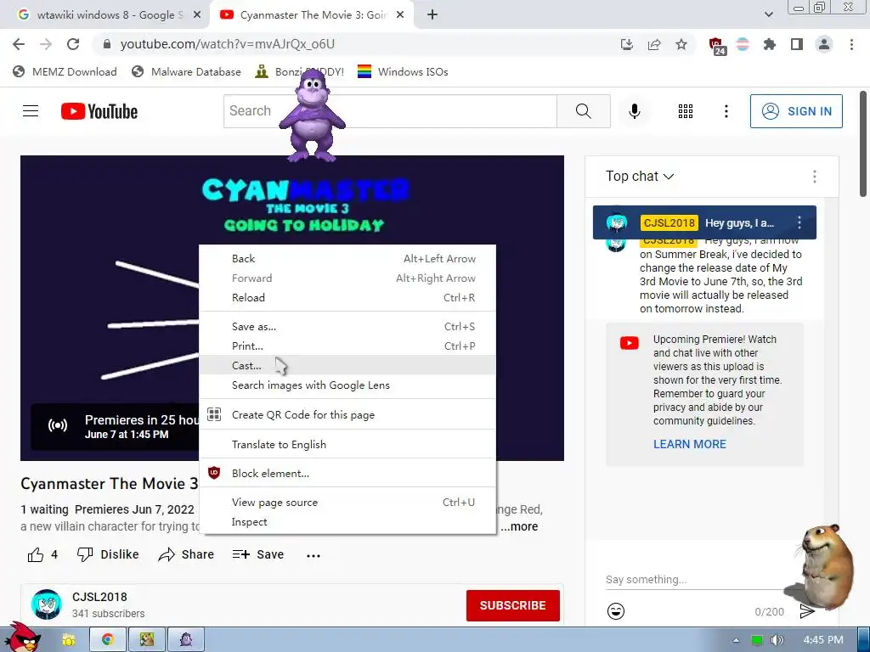The width and height of the screenshot is (870, 652).
Task: Open CJSL2018 channel avatar below video
Action: point(46,604)
